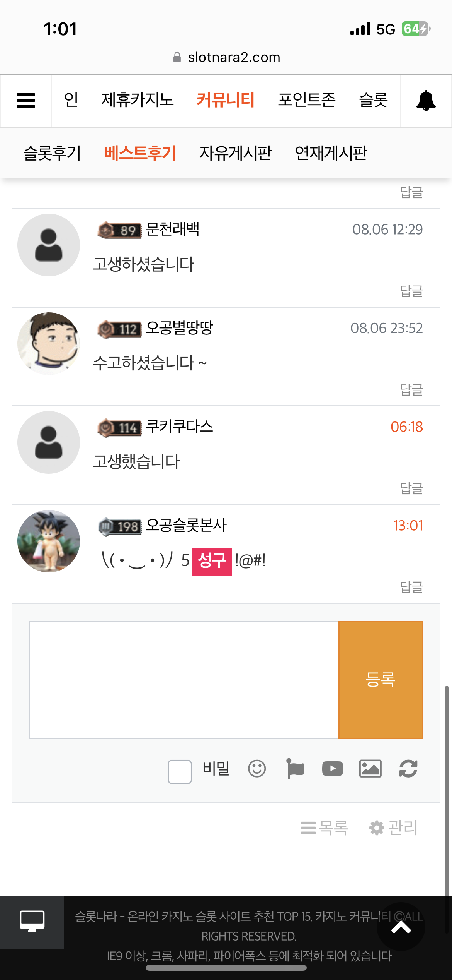Open notifications bell icon

point(426,101)
